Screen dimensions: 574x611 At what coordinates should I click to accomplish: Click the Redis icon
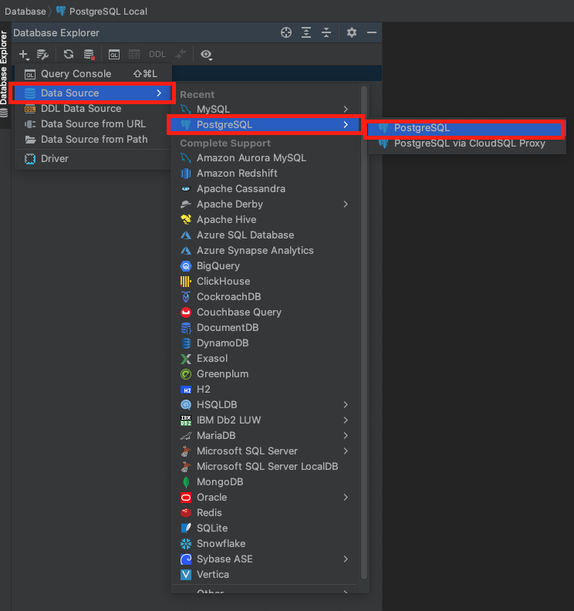pyautogui.click(x=186, y=513)
